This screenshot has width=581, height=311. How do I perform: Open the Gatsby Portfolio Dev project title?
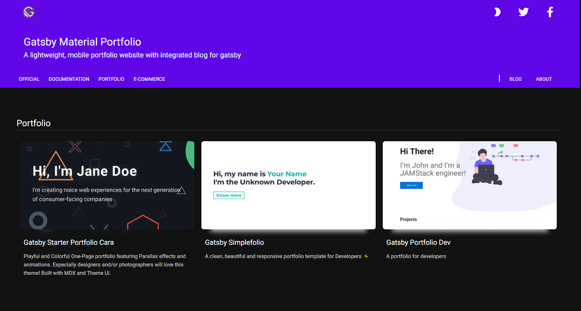click(x=418, y=242)
